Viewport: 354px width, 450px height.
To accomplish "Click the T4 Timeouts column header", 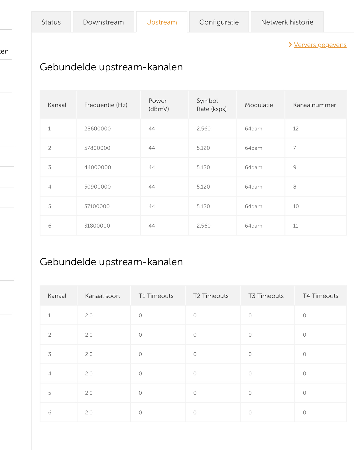I will pyautogui.click(x=320, y=296).
